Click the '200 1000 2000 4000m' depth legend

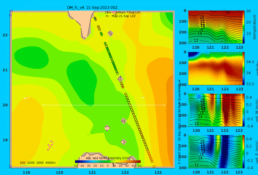[37, 163]
